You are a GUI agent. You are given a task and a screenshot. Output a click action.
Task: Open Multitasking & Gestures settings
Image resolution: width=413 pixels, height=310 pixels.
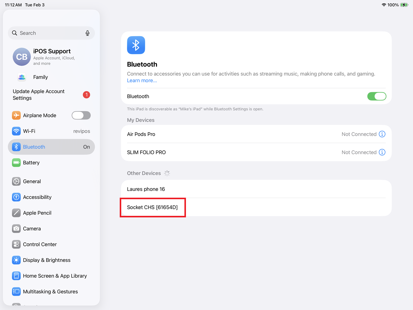pyautogui.click(x=51, y=292)
